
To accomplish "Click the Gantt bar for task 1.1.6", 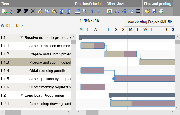I will (x=93, y=87).
